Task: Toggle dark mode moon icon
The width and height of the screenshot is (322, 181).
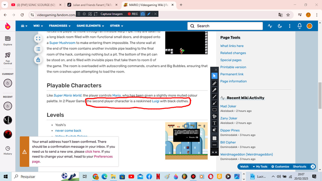Action: pyautogui.click(x=280, y=26)
